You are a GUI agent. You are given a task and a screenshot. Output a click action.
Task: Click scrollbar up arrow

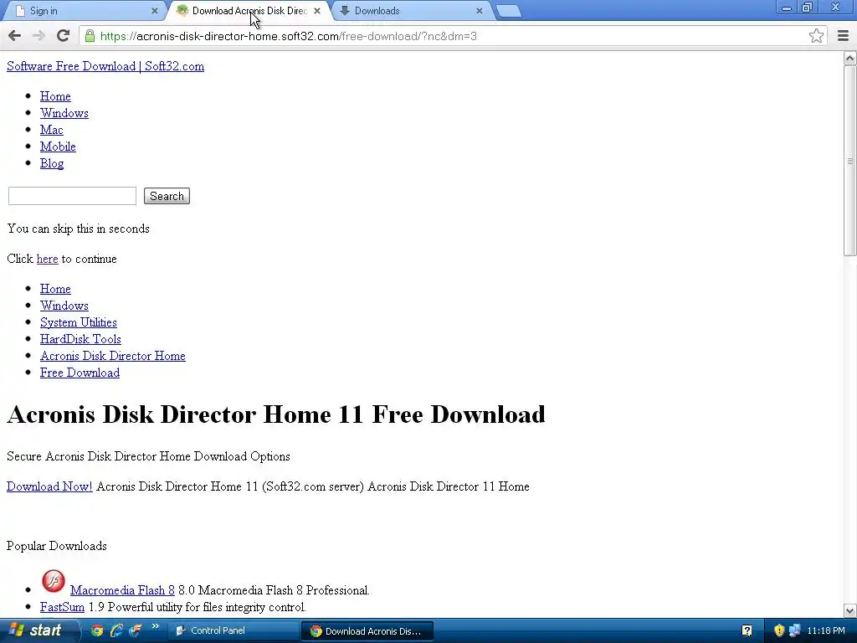pos(850,58)
